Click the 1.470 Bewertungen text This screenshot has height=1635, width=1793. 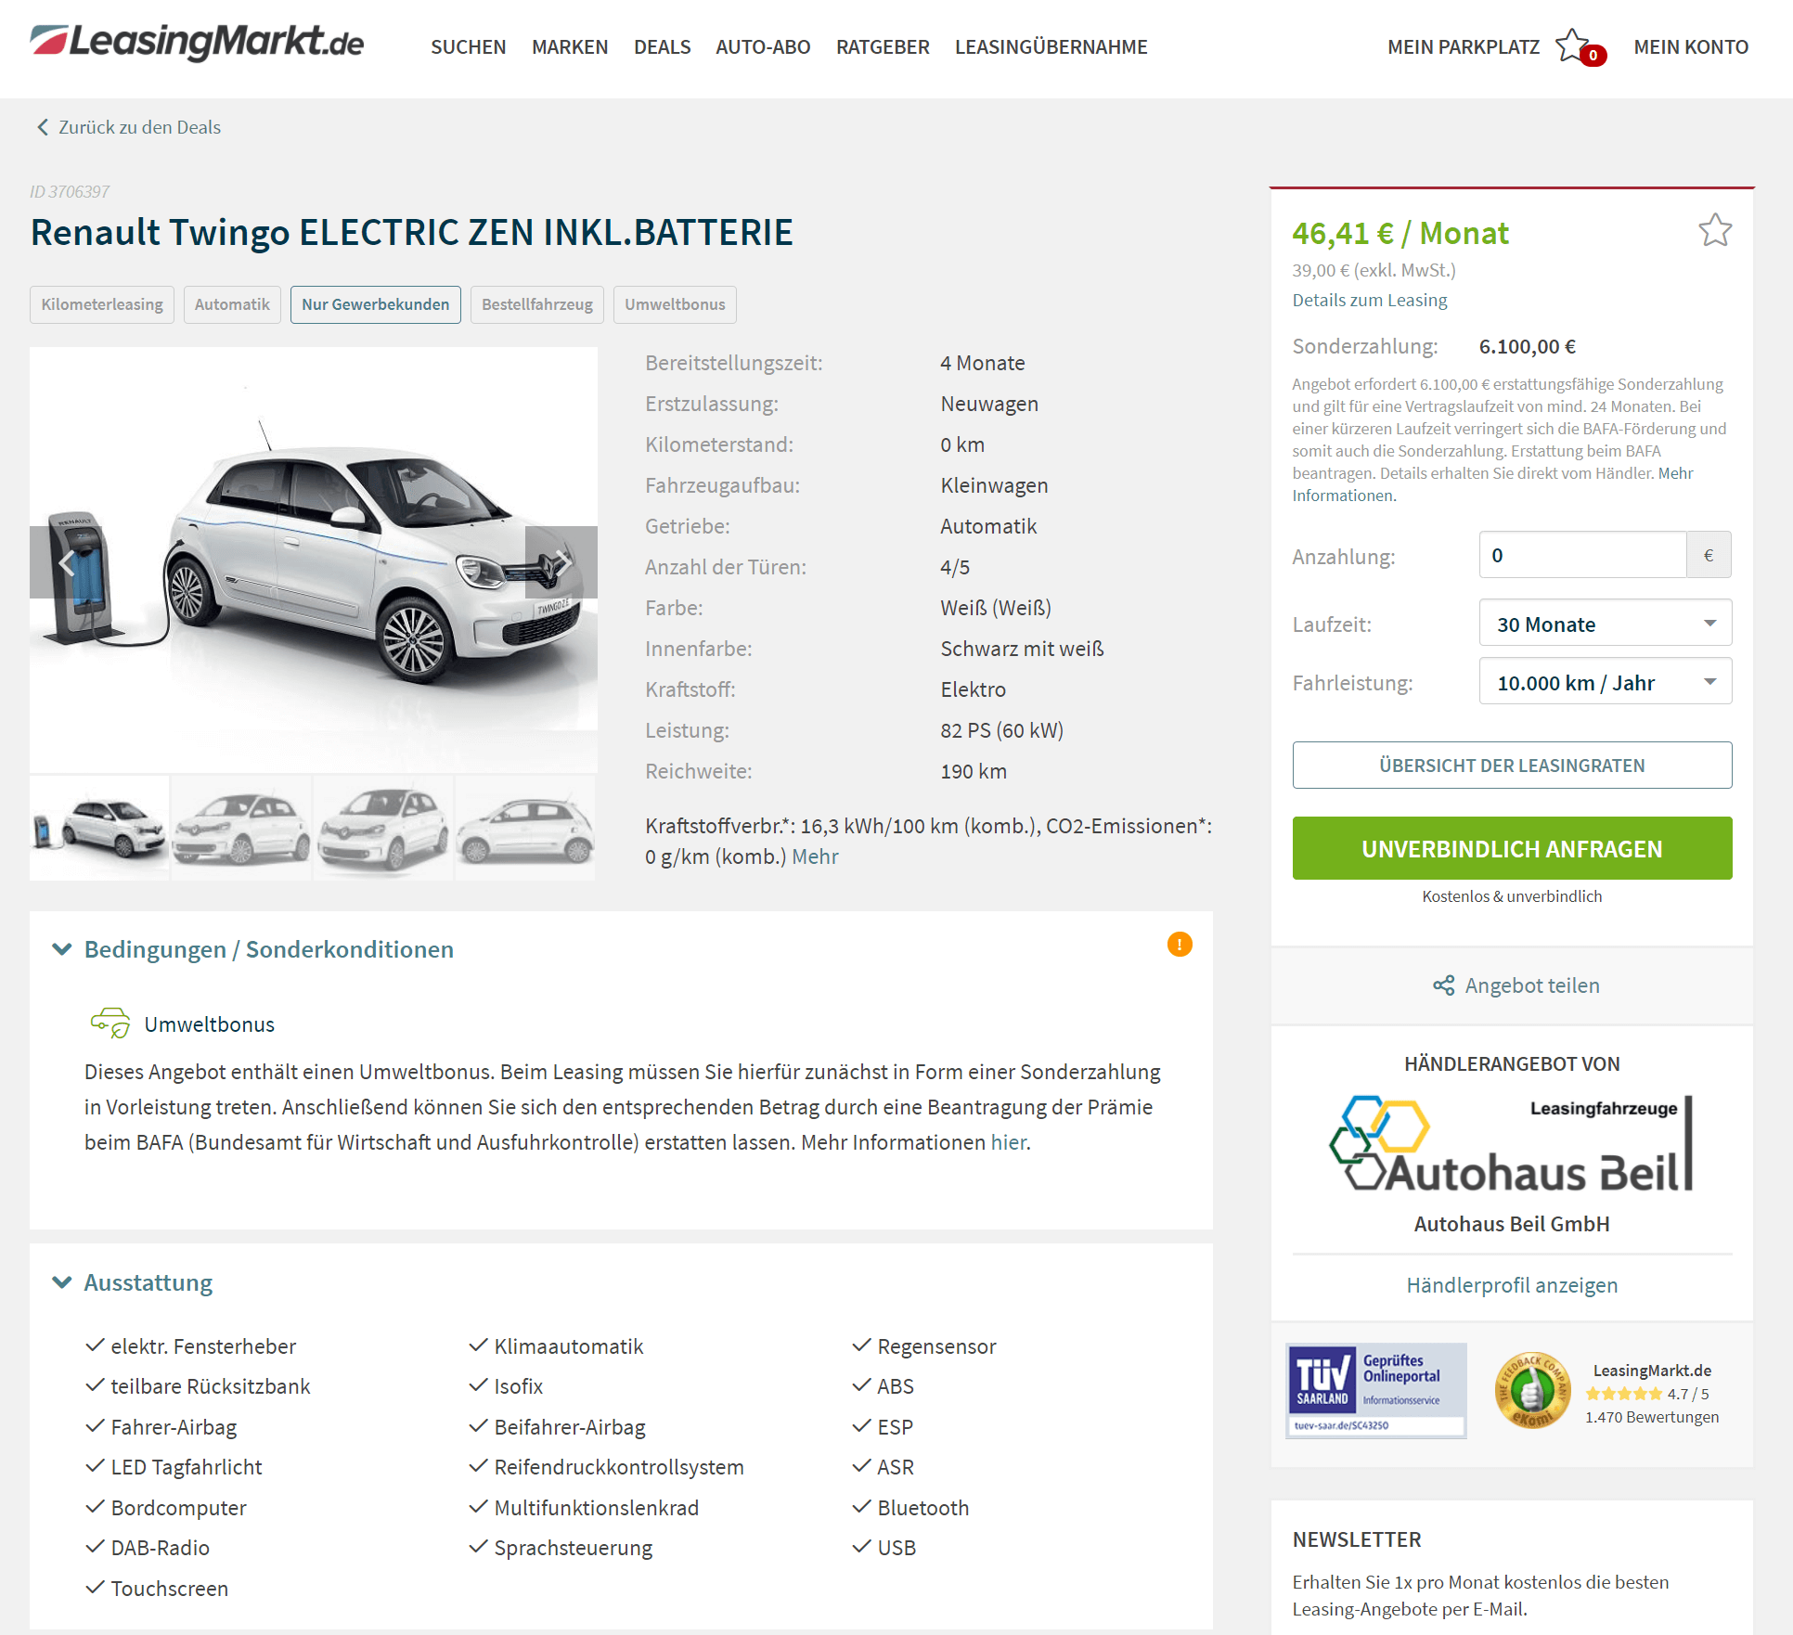tap(1651, 1417)
